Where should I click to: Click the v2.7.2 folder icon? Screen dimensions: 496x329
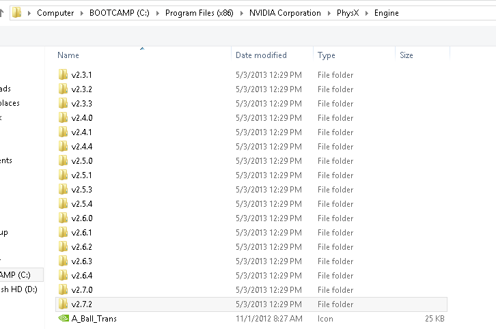[x=63, y=304]
